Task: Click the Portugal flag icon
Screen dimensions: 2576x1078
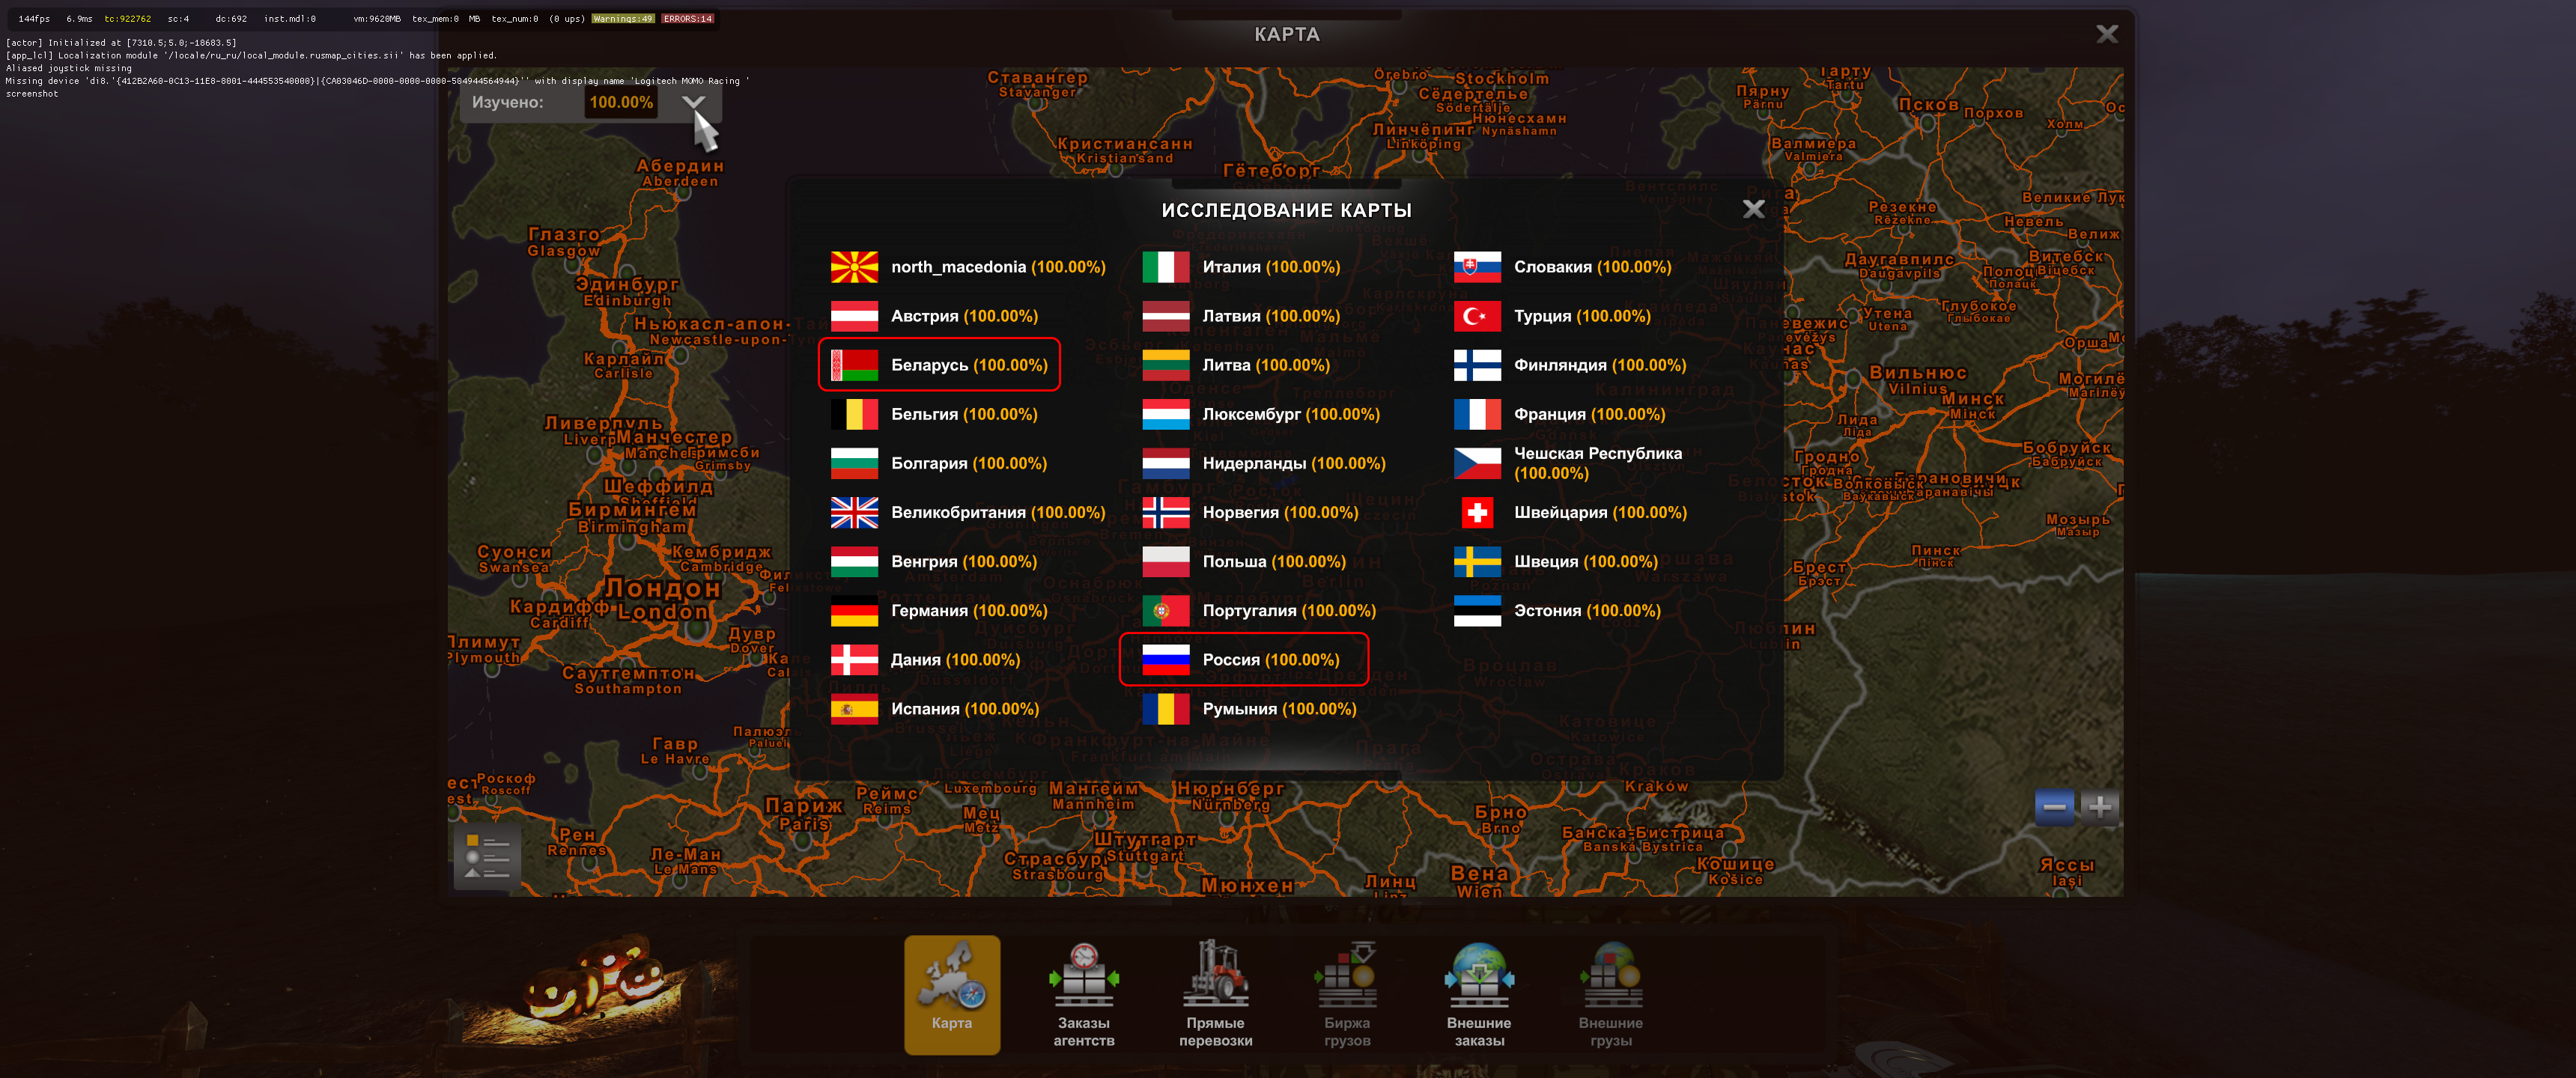Action: click(1166, 610)
